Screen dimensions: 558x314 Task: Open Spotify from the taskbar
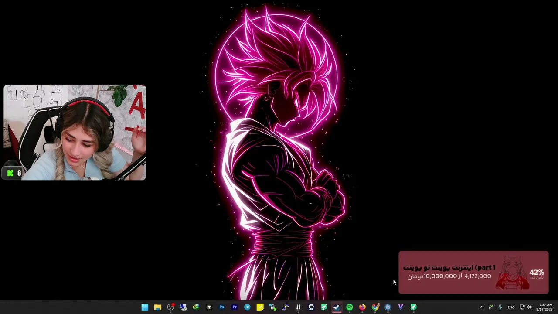pos(350,307)
